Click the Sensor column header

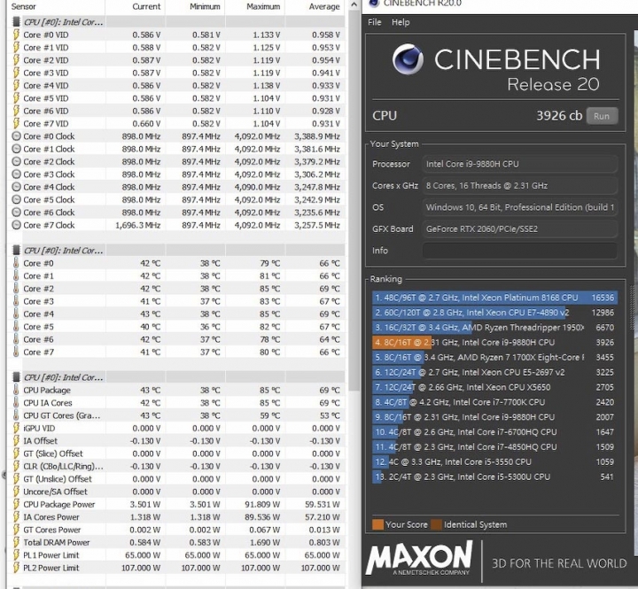point(24,6)
